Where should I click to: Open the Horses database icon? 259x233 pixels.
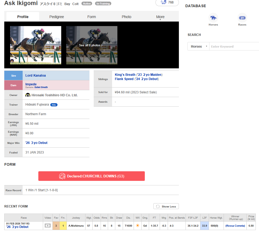tap(213, 18)
